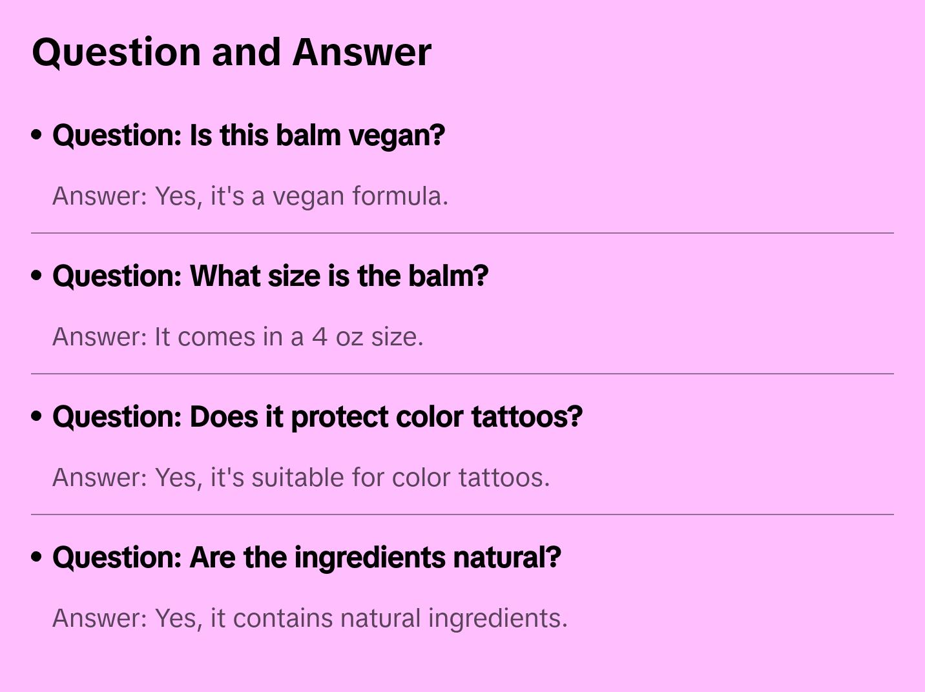
Task: Click the word "vegan?" in the first question
Action: 397,136
